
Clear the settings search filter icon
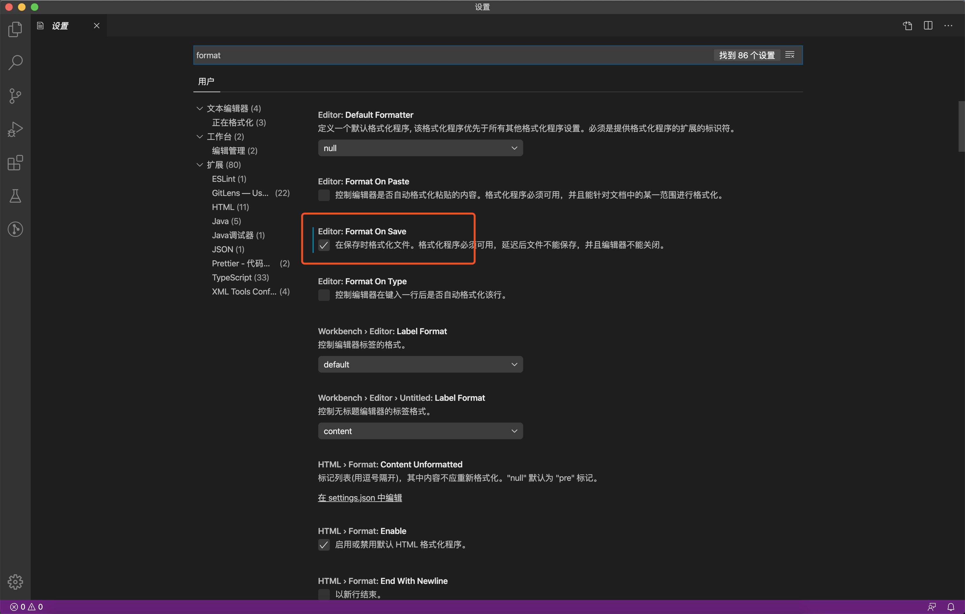point(790,55)
